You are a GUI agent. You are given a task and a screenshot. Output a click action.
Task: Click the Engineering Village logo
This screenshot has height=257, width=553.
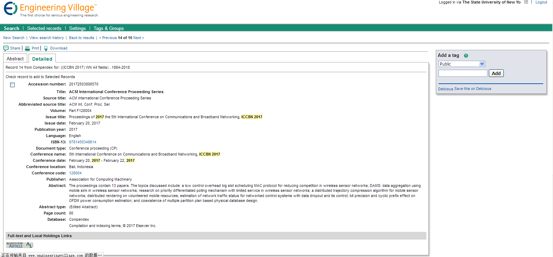pyautogui.click(x=51, y=9)
